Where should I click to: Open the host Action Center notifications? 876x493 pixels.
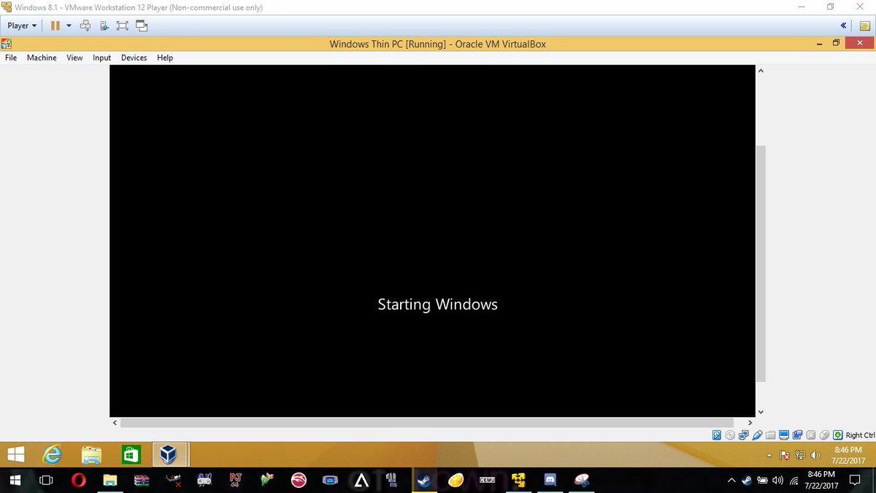855,481
